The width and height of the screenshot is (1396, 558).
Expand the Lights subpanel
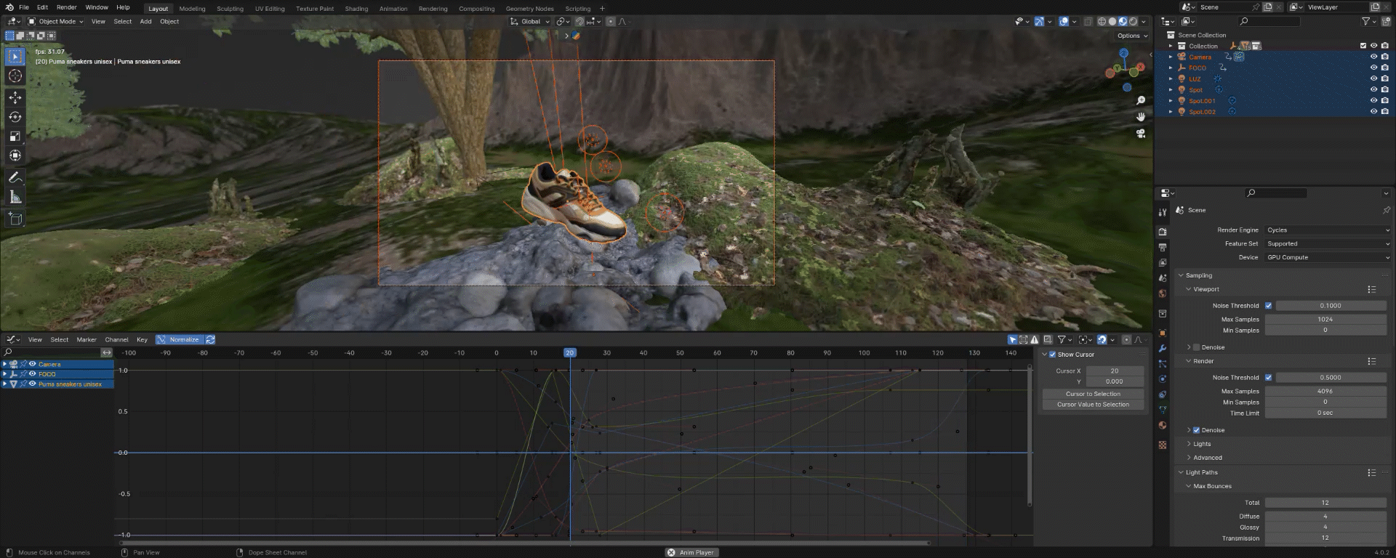click(x=1202, y=444)
